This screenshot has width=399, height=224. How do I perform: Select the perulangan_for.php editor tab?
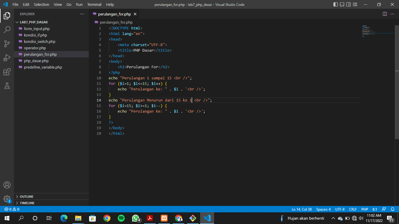[114, 14]
